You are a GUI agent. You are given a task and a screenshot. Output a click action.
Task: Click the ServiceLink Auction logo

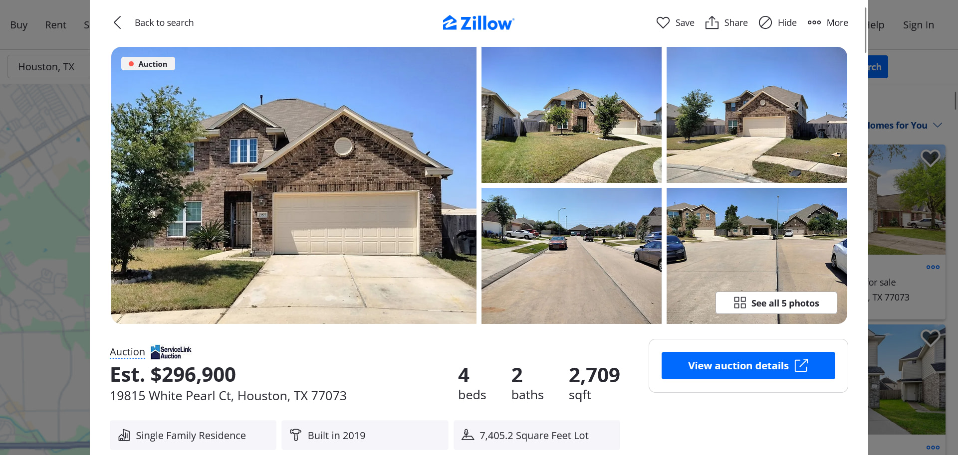click(x=171, y=352)
